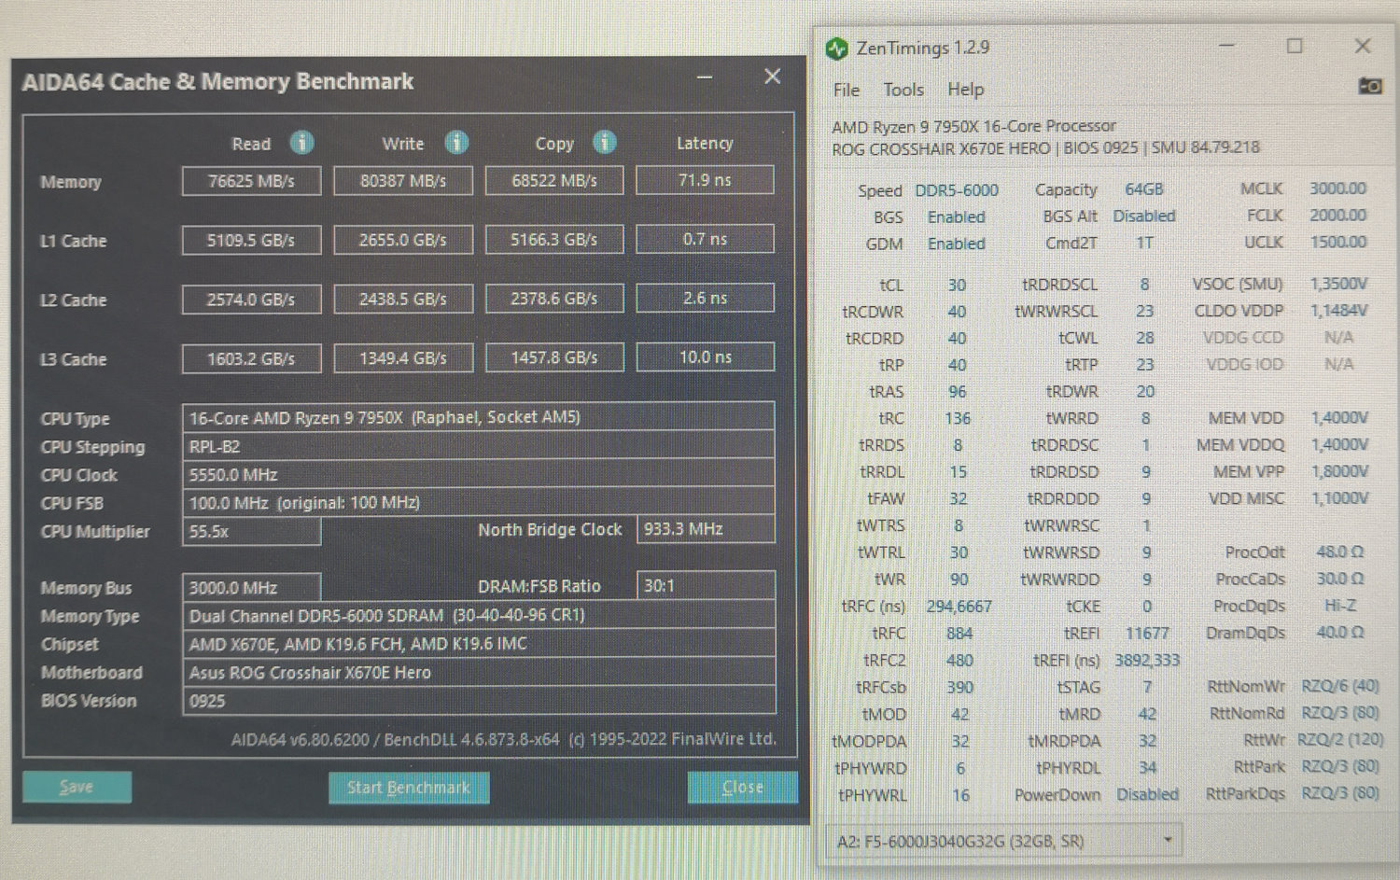This screenshot has width=1400, height=880.
Task: Maximize the ZenTimings window
Action: 1295,46
